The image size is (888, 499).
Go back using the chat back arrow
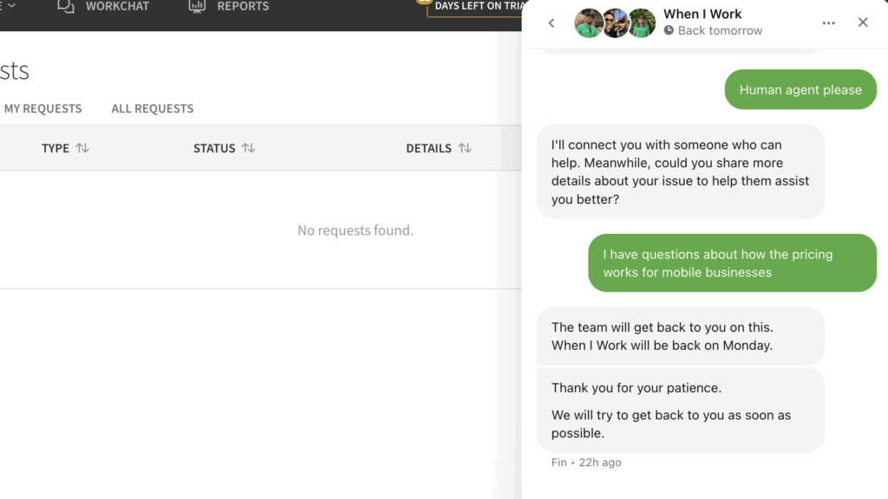point(552,23)
